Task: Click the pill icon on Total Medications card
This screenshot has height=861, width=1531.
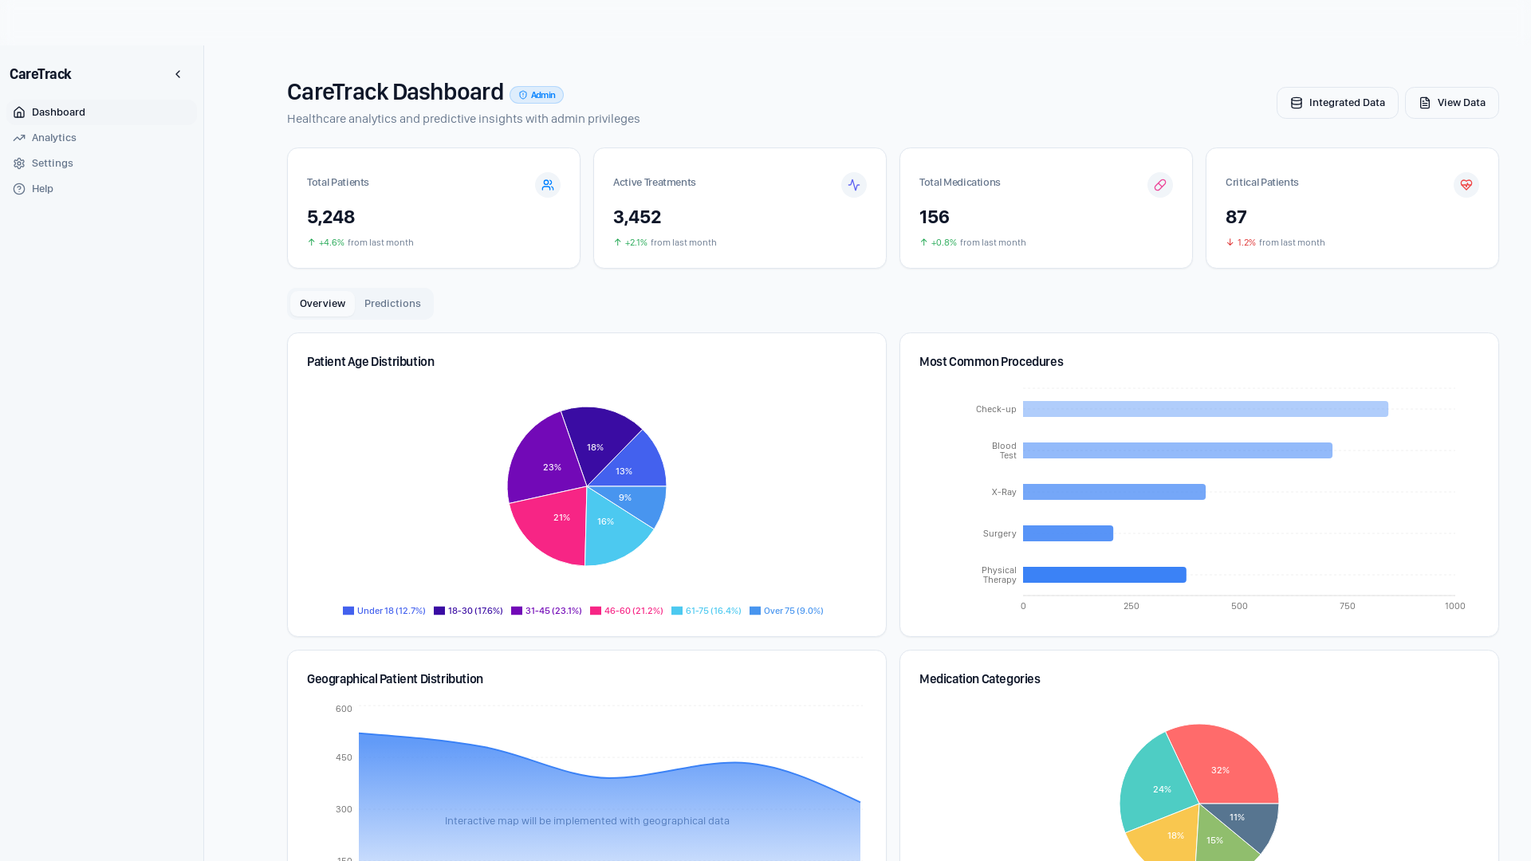Action: 1160,185
